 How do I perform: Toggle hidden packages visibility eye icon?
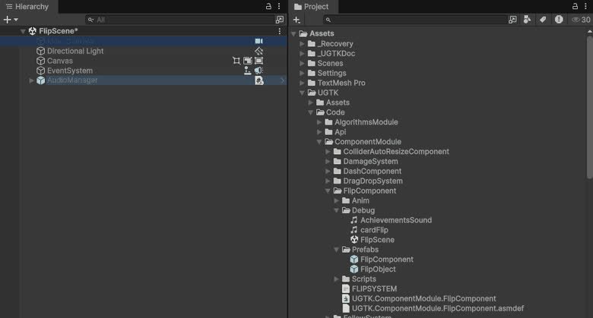(581, 20)
